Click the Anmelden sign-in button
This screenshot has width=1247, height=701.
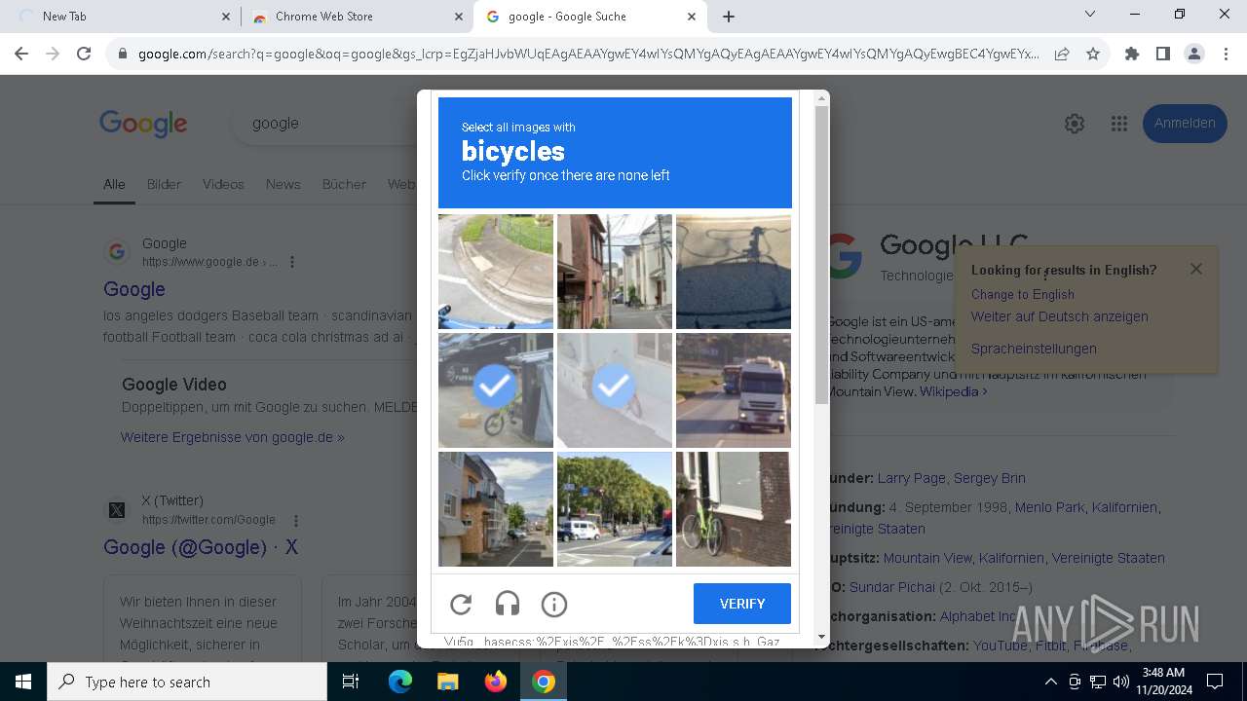click(1185, 124)
